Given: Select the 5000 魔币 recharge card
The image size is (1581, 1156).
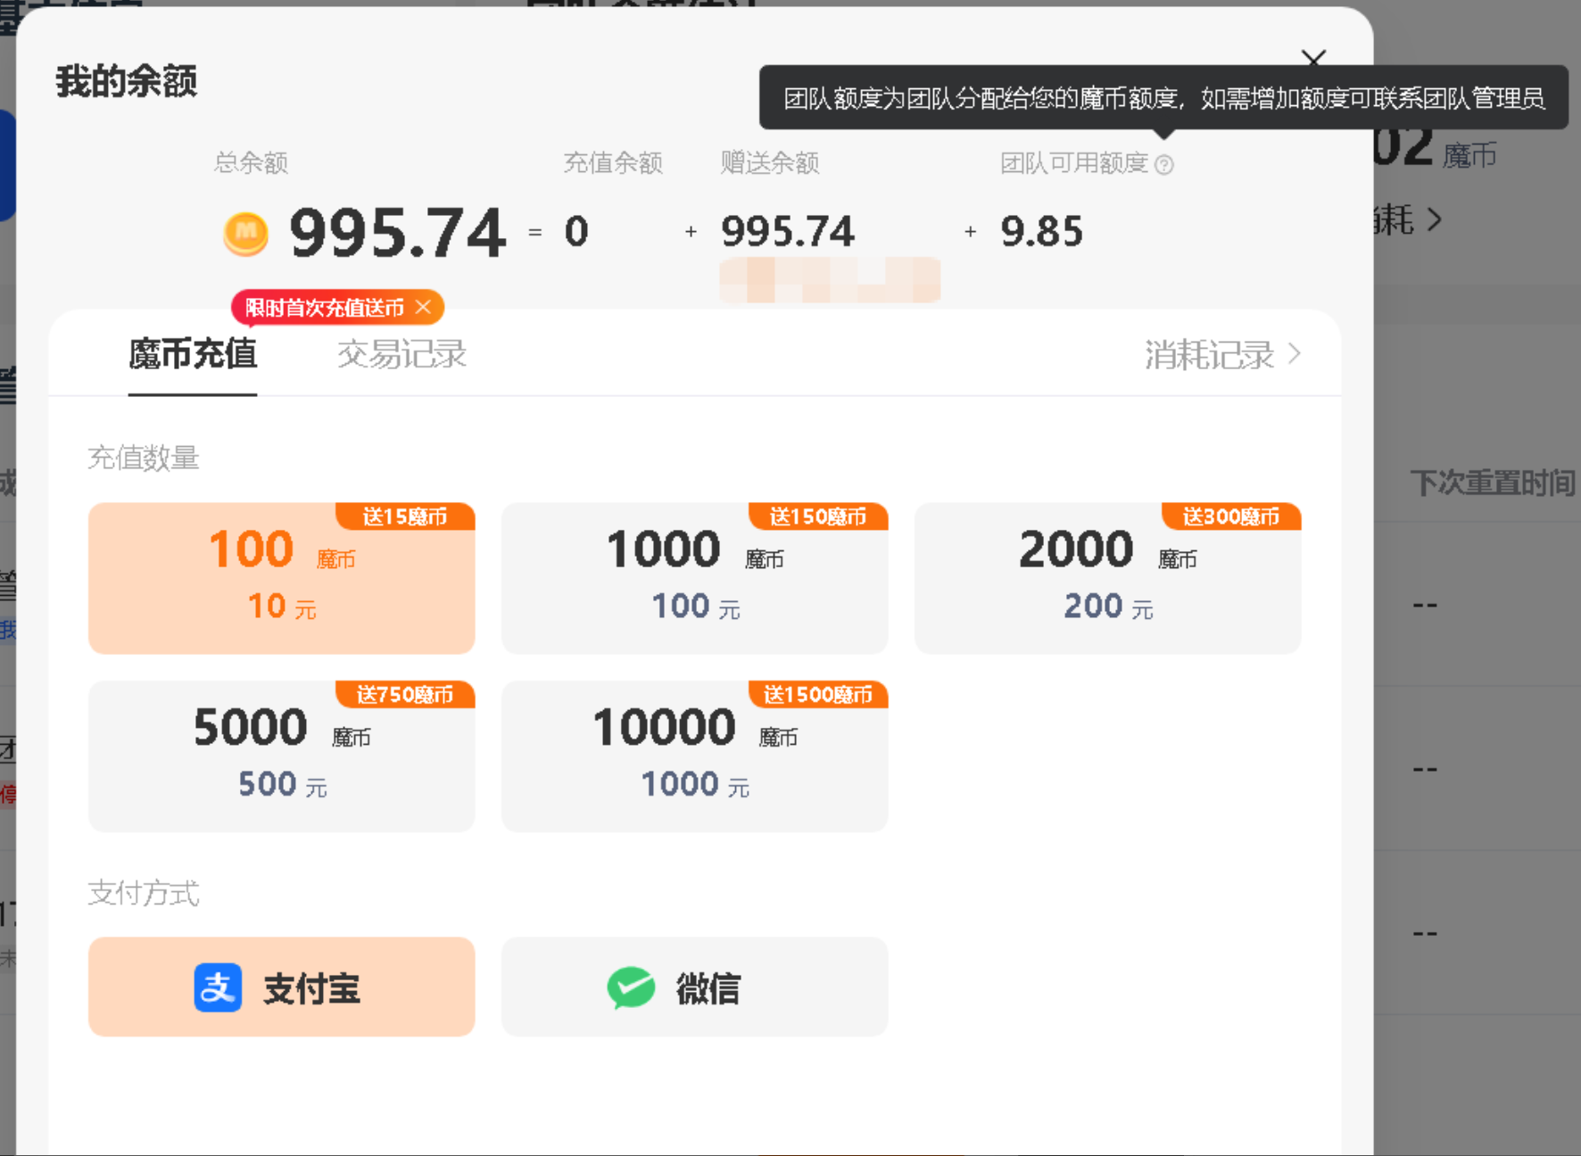Looking at the screenshot, I should tap(281, 756).
